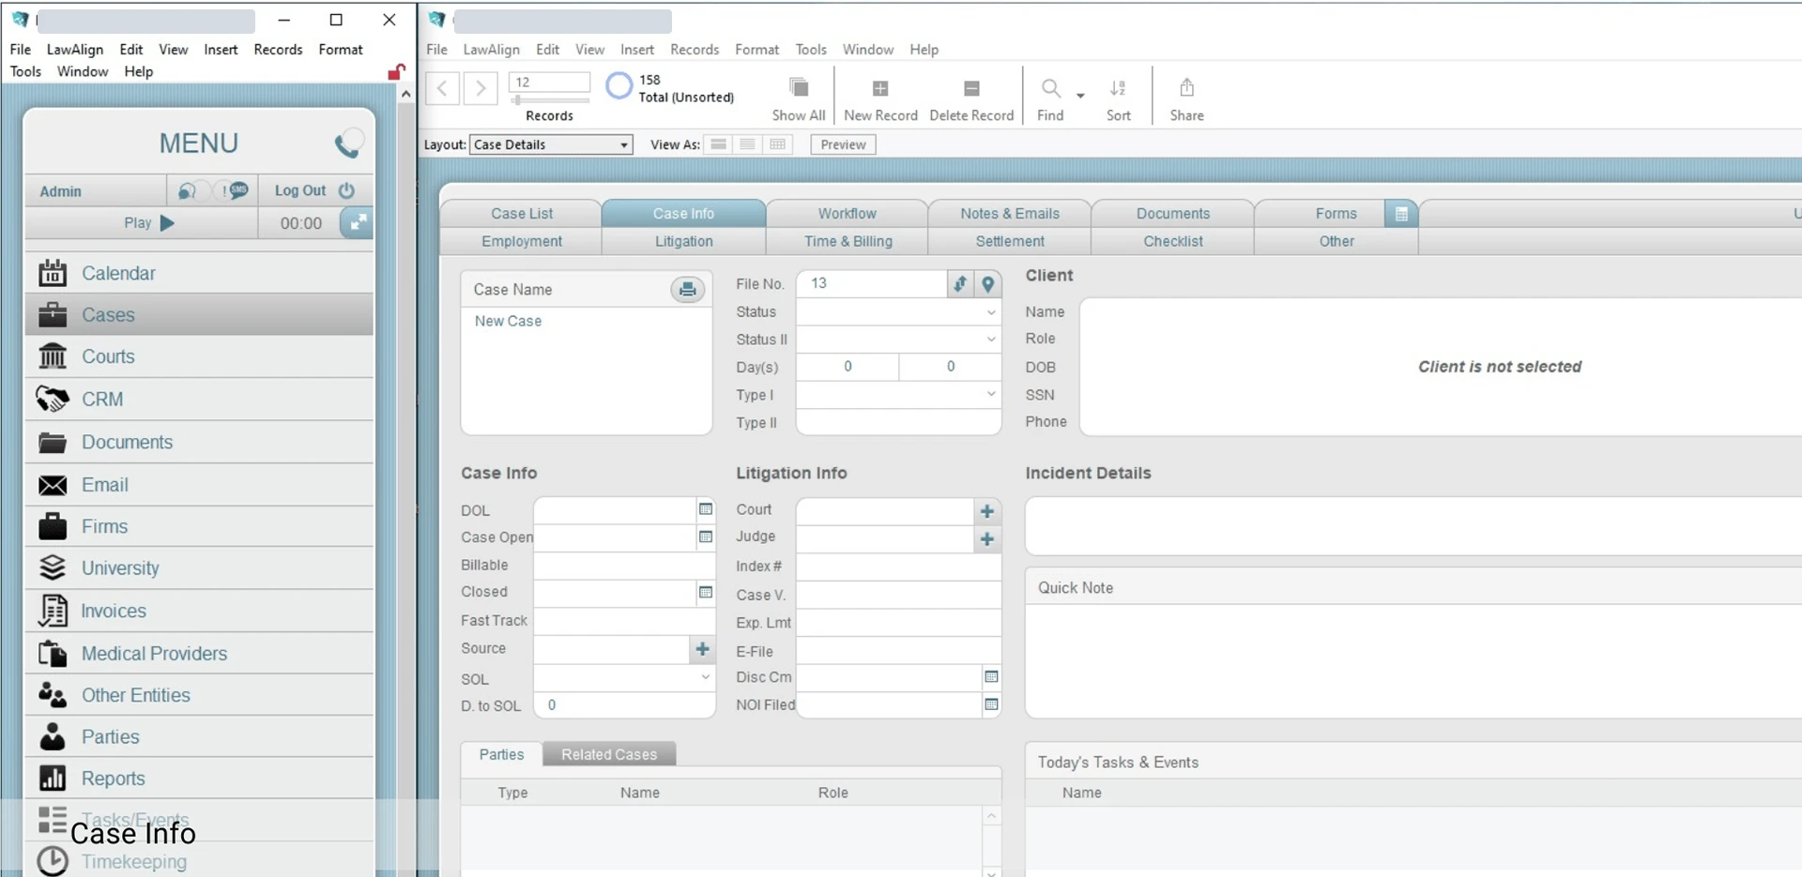Click the plus icon in the Court field
The image size is (1802, 877).
coord(987,511)
